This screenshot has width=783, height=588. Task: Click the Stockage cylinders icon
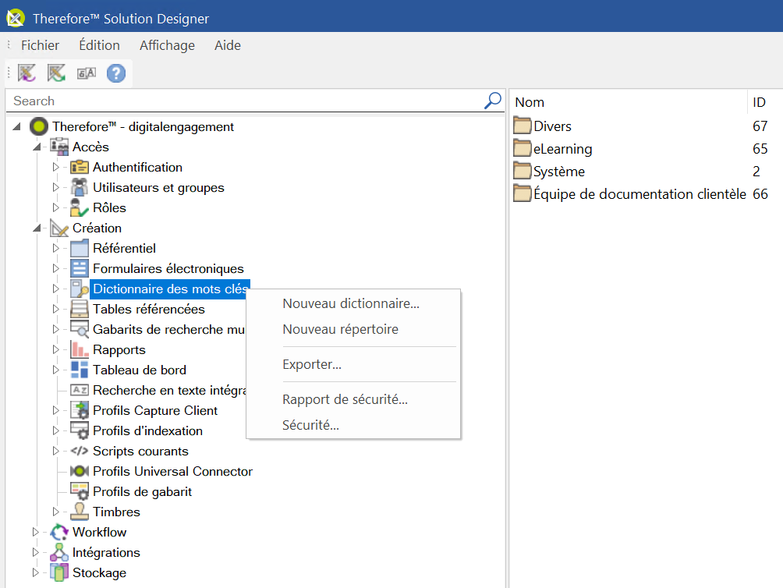click(x=59, y=572)
